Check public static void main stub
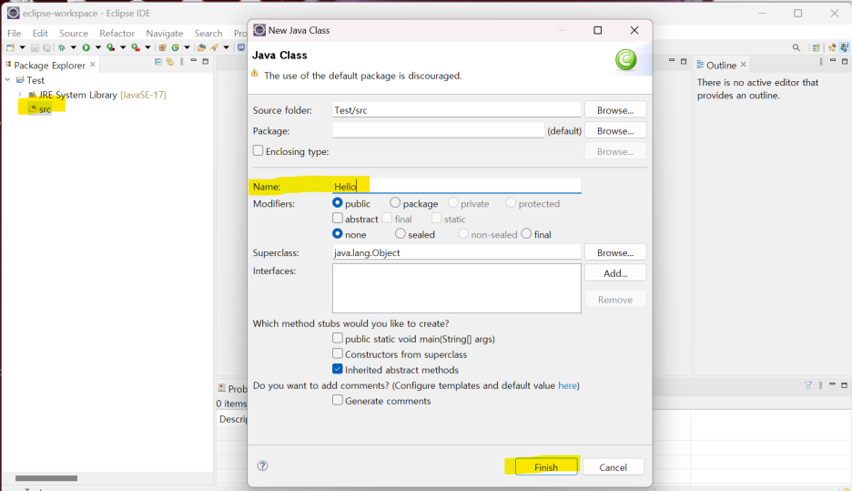 coord(338,338)
